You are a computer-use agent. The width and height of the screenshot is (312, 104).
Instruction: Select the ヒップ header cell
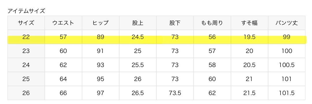click(x=101, y=23)
